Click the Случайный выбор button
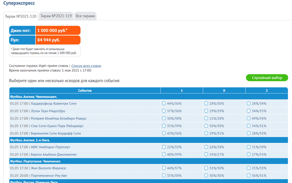Viewport: 292px width, 183px height. coord(267,78)
